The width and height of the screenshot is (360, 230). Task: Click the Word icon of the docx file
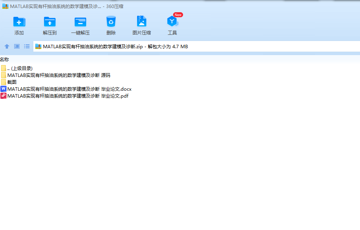point(3,89)
